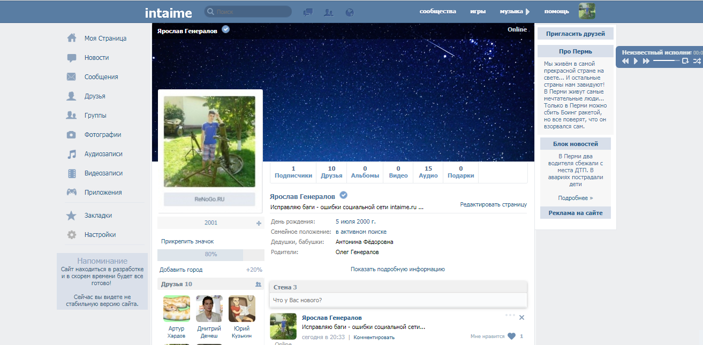The image size is (703, 345).
Task: Click the 80% profile completion bar
Action: 211,255
